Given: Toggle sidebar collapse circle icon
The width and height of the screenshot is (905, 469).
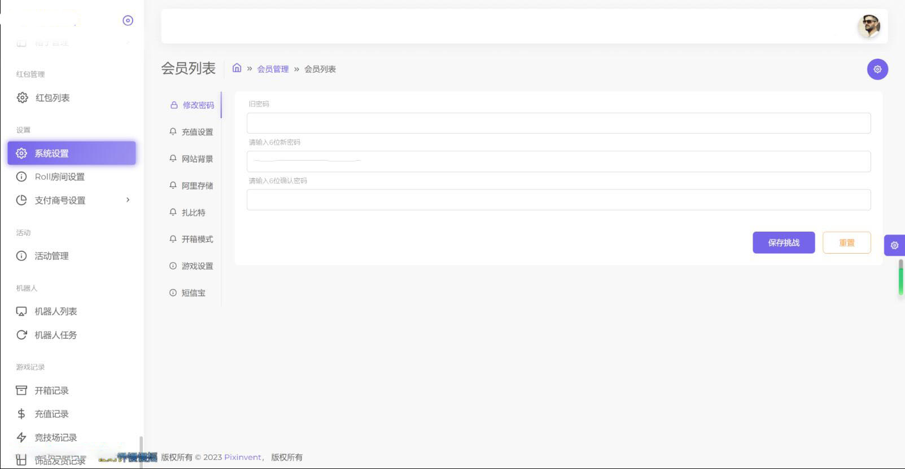Looking at the screenshot, I should pos(128,20).
